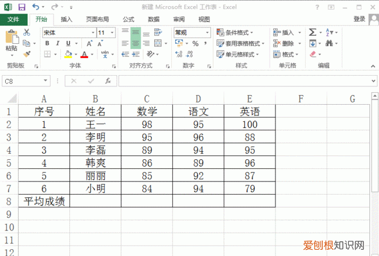The width and height of the screenshot is (379, 256).
Task: Open the Name Box C8 dropdown arrow
Action: coord(45,81)
